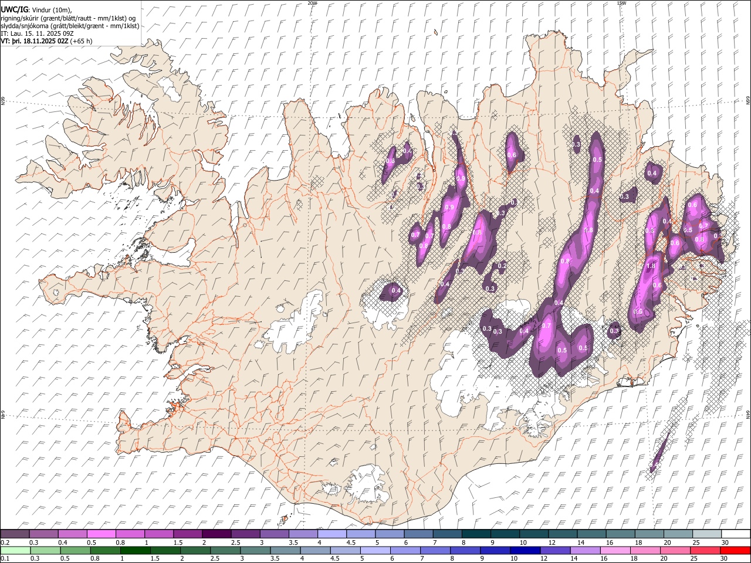Screen dimensions: 751x563
Task: Pick the green 2–2.5 legend swatch
Action: click(x=195, y=550)
